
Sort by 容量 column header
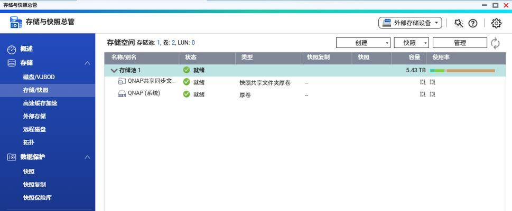pos(409,58)
